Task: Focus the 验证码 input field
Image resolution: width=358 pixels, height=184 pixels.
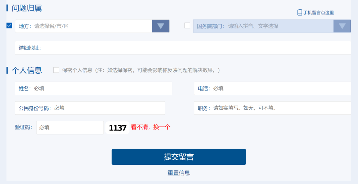Action: (x=70, y=128)
